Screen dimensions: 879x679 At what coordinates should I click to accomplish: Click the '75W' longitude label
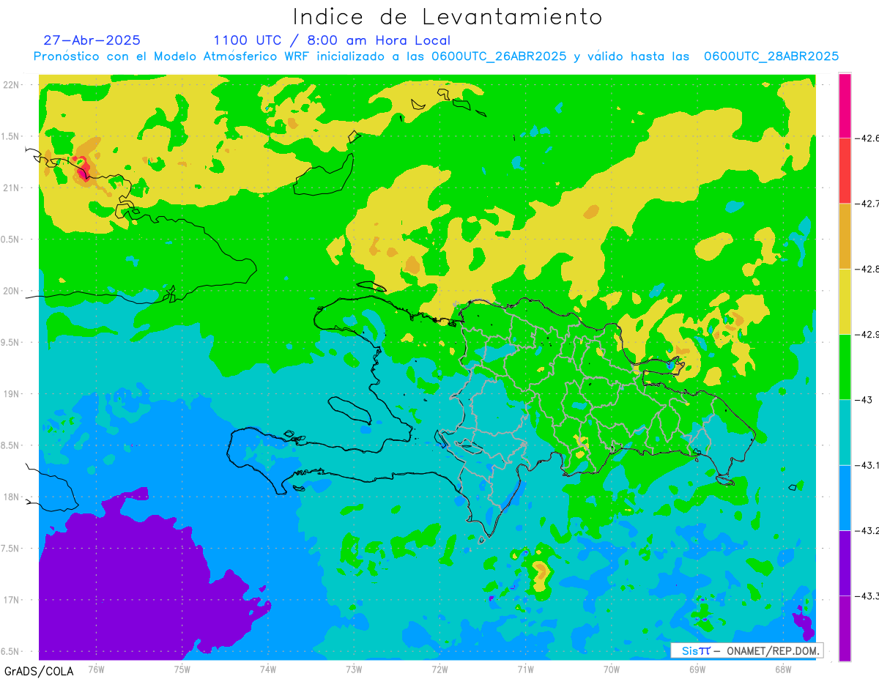[182, 669]
